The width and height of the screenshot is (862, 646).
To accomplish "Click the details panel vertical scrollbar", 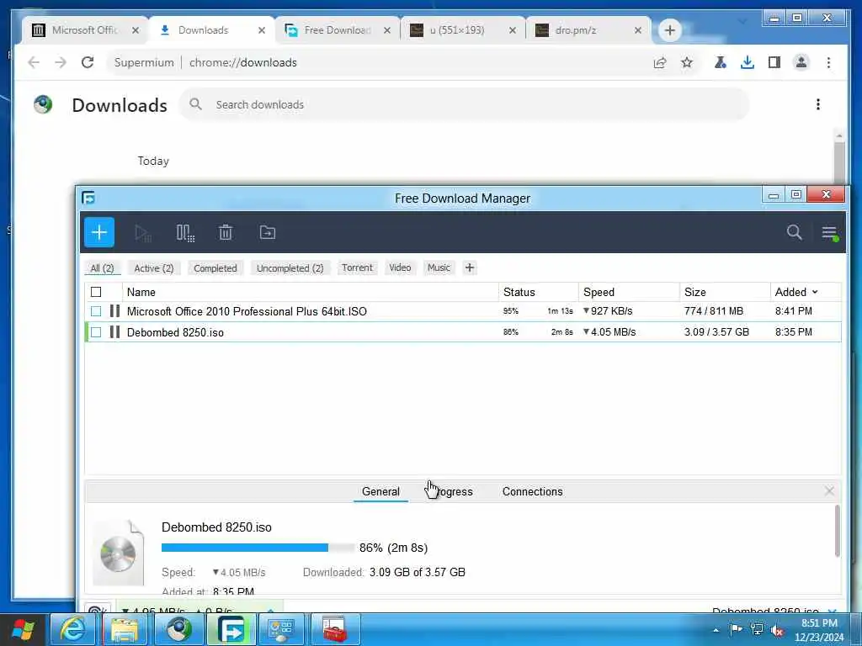I will pyautogui.click(x=838, y=531).
